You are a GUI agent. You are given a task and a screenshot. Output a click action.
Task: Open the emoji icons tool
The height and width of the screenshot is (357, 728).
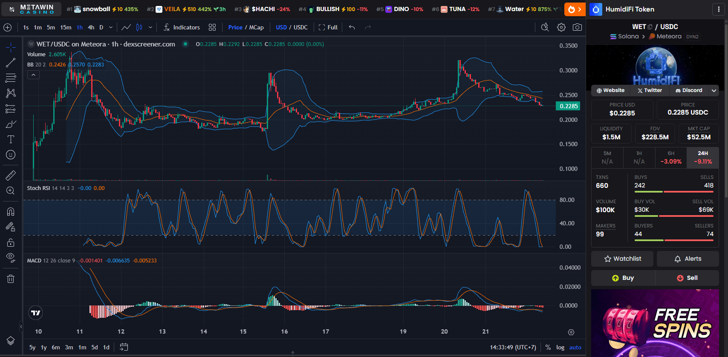(11, 155)
